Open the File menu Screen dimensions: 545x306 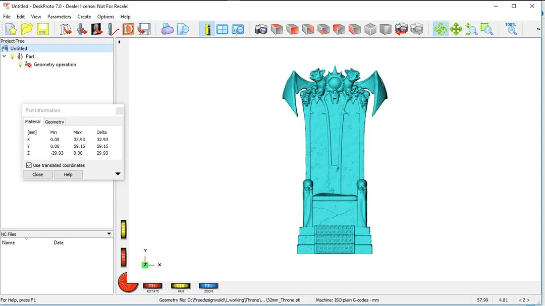tap(7, 17)
